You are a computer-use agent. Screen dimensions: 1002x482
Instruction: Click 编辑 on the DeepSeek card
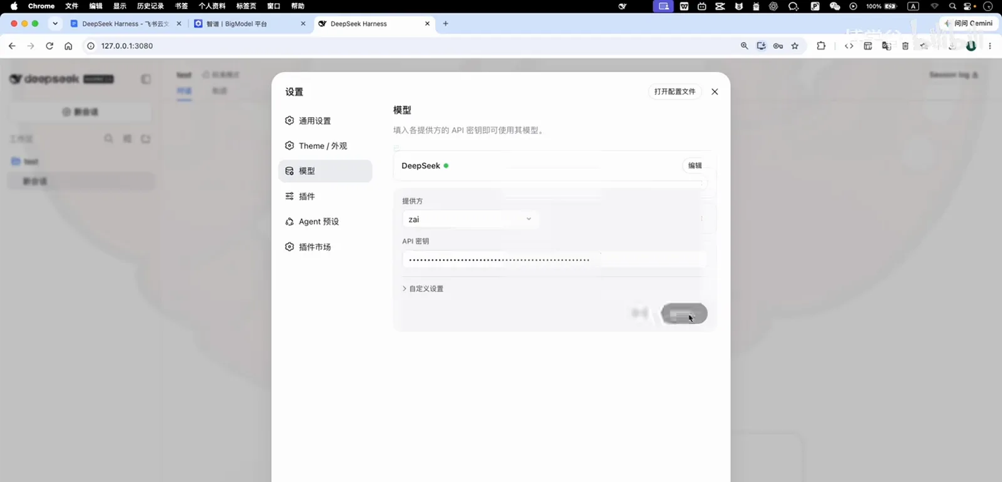click(695, 166)
